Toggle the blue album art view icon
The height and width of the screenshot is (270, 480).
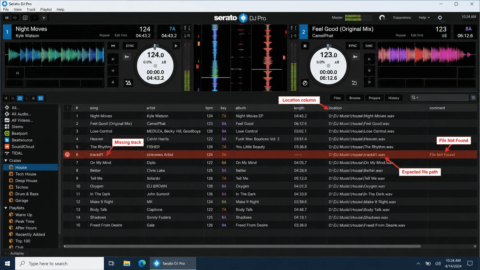20,98
